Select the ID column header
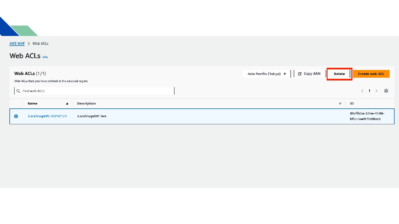Image resolution: width=399 pixels, height=224 pixels. [352, 103]
